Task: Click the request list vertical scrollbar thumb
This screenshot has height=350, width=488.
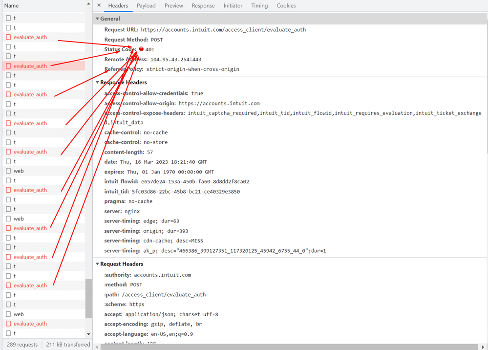Action: pos(88,298)
